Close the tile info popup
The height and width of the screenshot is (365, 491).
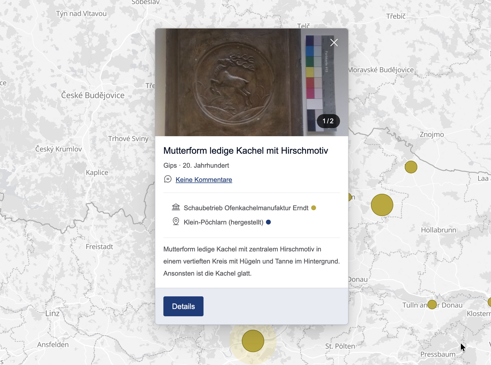click(x=334, y=43)
